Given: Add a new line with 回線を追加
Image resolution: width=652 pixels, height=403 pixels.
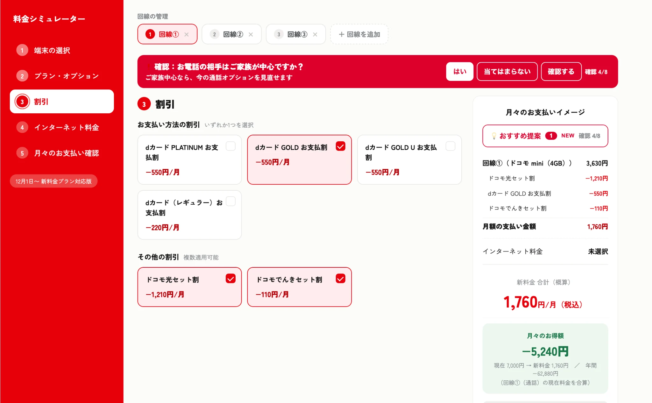Looking at the screenshot, I should 359,34.
